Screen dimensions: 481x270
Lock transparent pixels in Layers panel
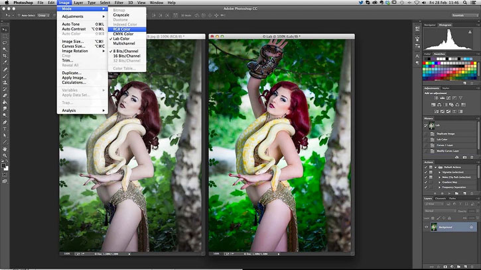433,218
